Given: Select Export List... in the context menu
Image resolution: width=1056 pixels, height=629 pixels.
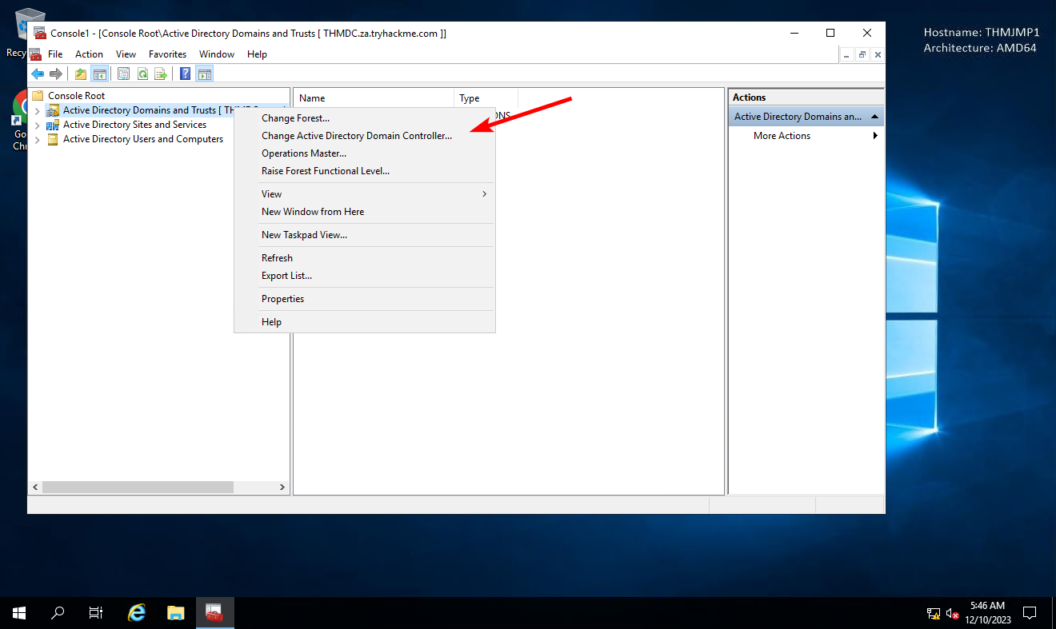Looking at the screenshot, I should 365,276.
